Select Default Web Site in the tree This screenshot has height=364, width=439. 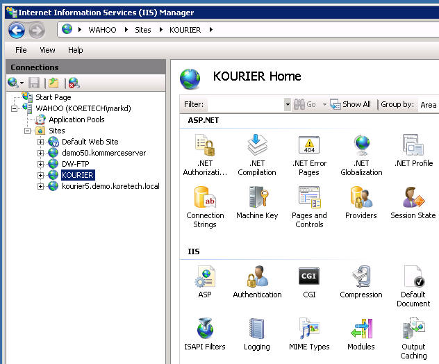90,142
